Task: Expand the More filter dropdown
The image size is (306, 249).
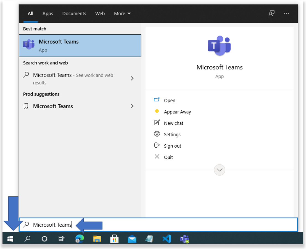Action: 122,13
